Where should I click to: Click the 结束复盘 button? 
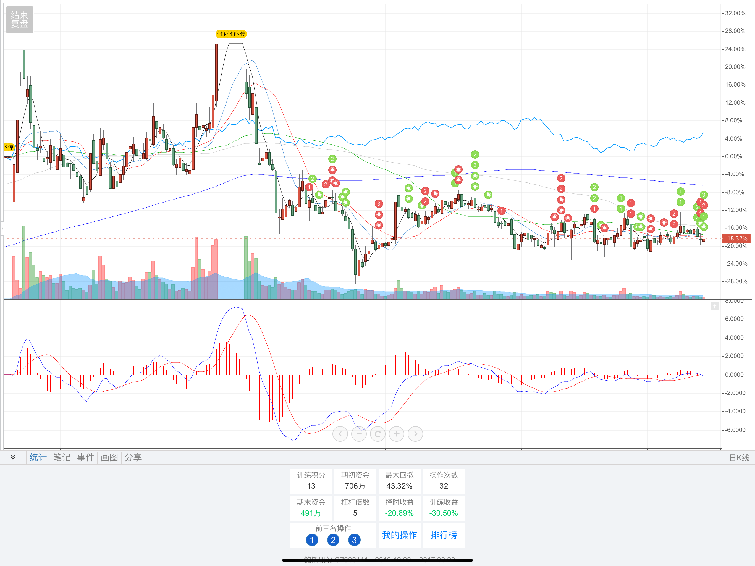(x=19, y=19)
